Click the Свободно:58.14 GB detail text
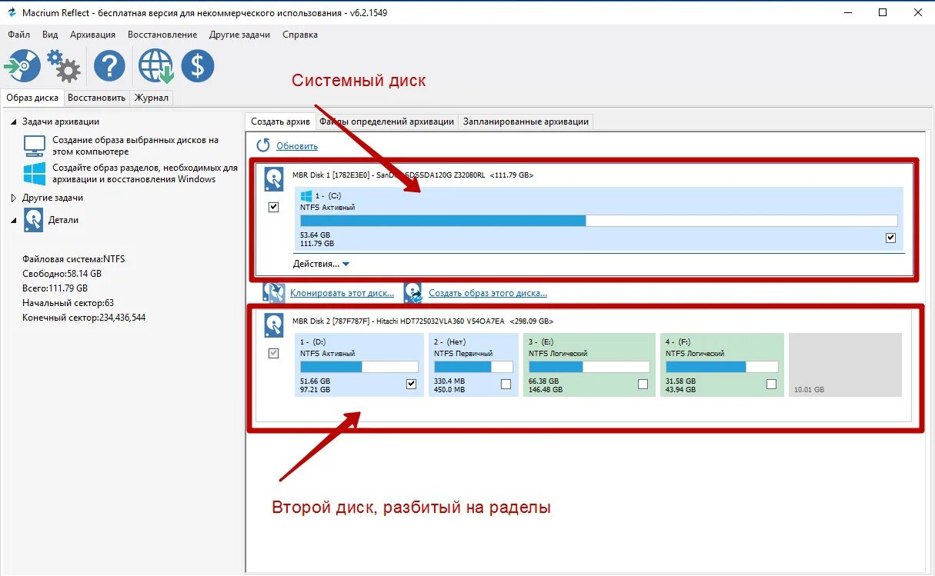The width and height of the screenshot is (935, 576). pyautogui.click(x=62, y=274)
